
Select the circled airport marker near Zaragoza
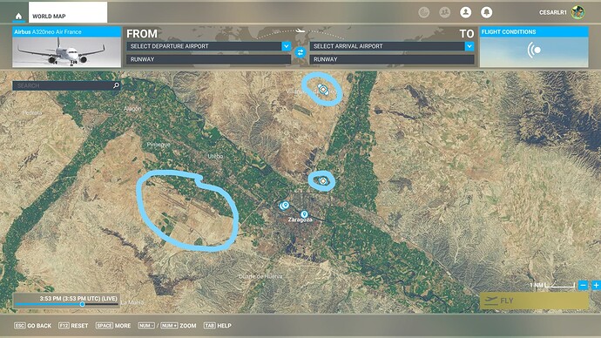click(x=323, y=181)
